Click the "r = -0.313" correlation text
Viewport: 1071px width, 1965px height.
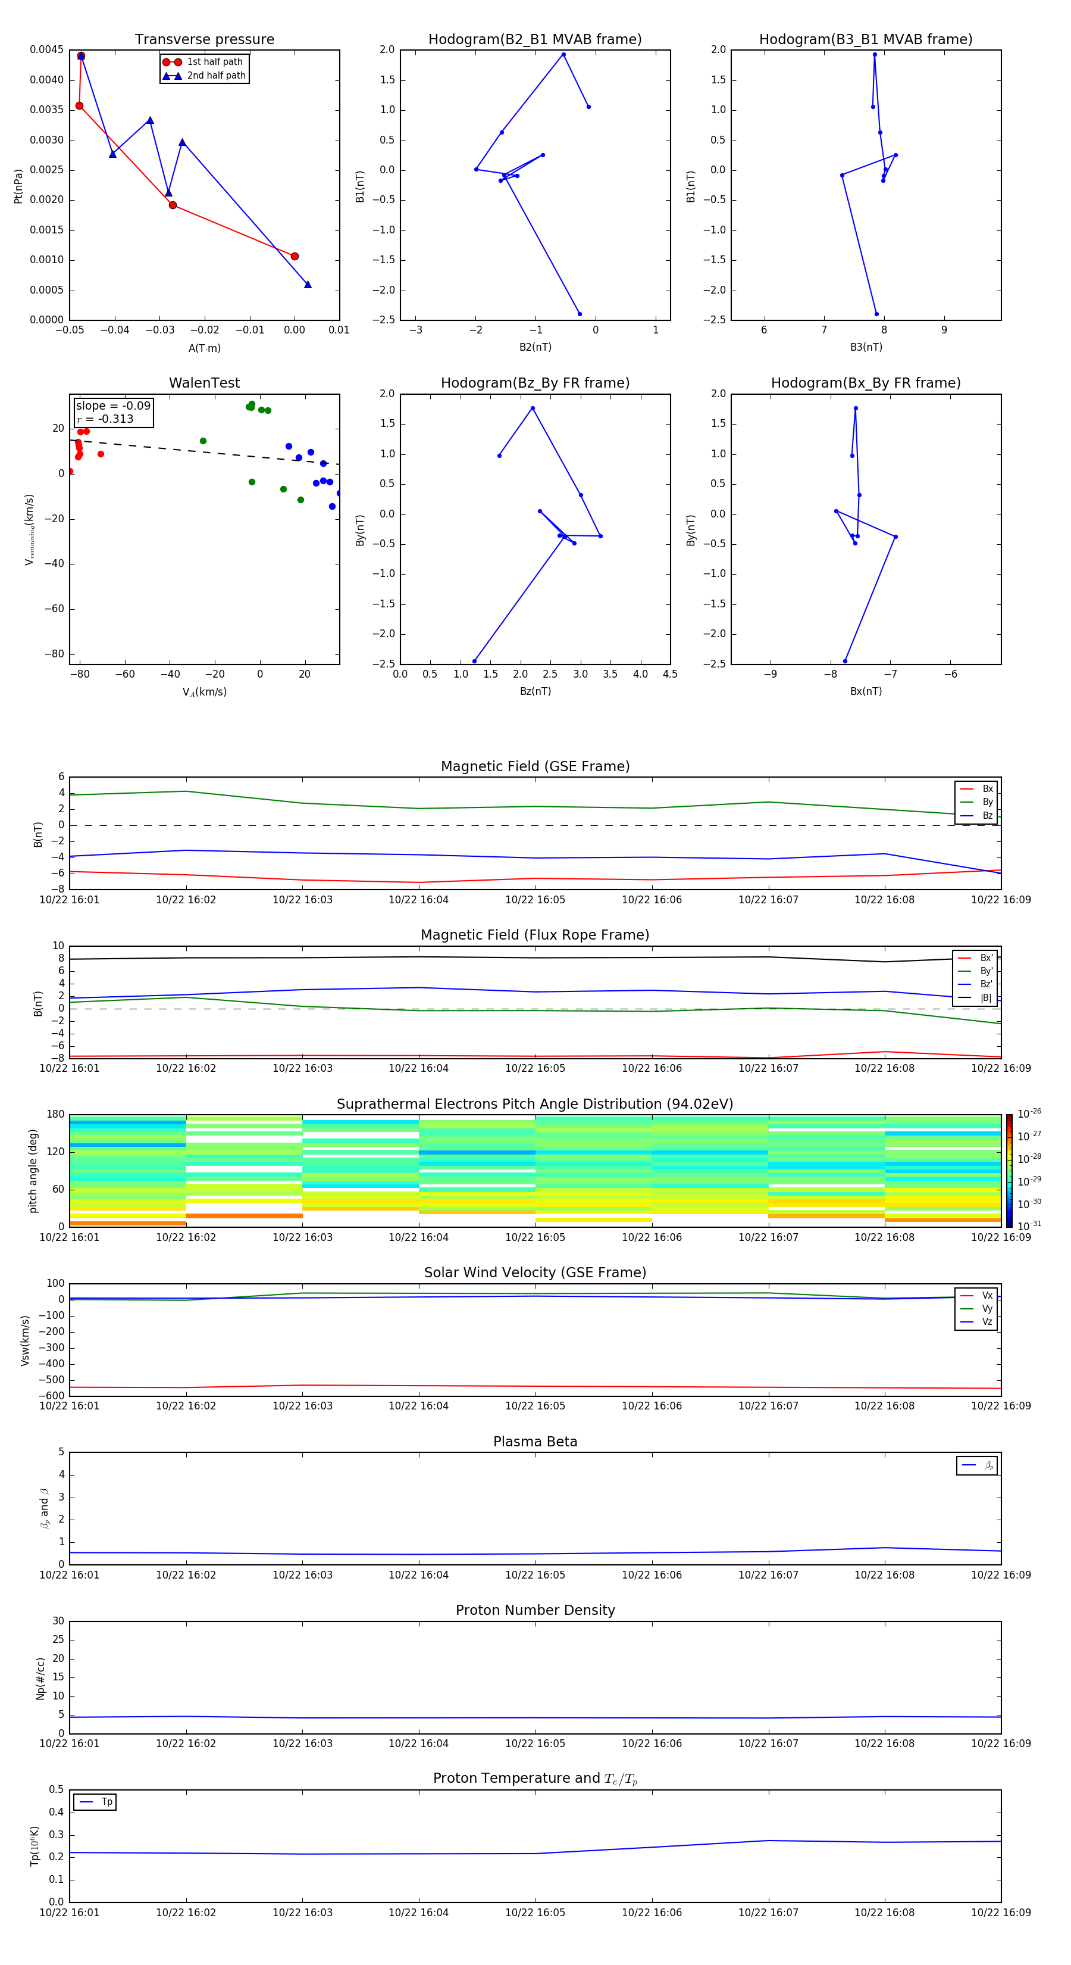(x=105, y=419)
